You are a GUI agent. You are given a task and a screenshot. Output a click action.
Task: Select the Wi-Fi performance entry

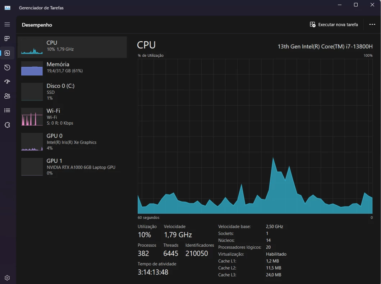tap(72, 117)
